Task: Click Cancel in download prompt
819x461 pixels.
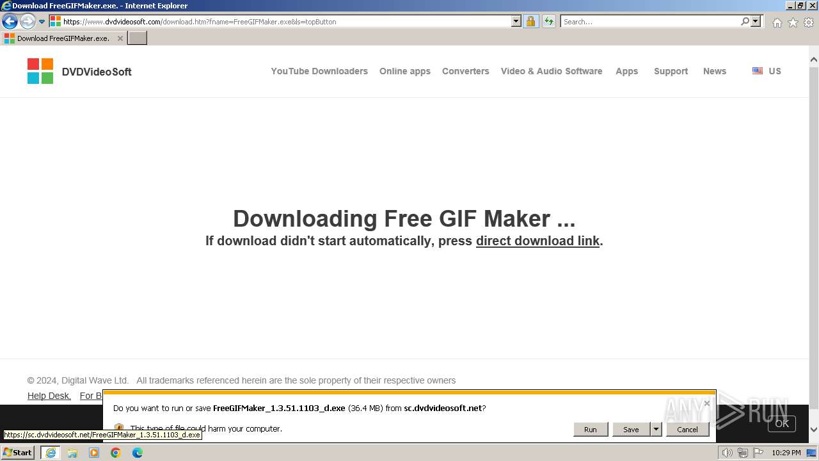Action: point(688,430)
